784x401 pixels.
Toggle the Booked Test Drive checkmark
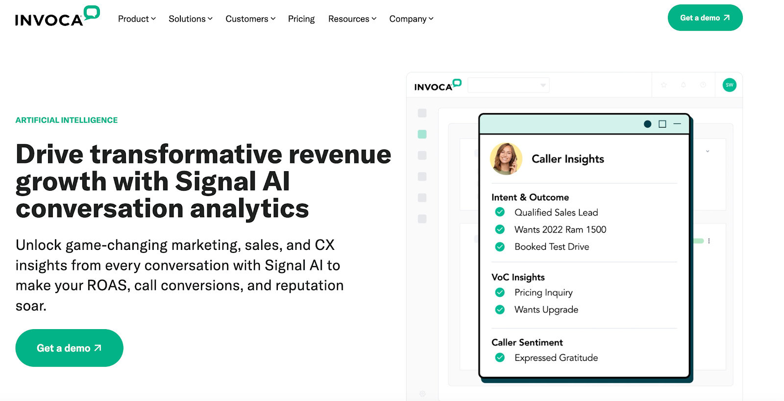[x=500, y=246]
